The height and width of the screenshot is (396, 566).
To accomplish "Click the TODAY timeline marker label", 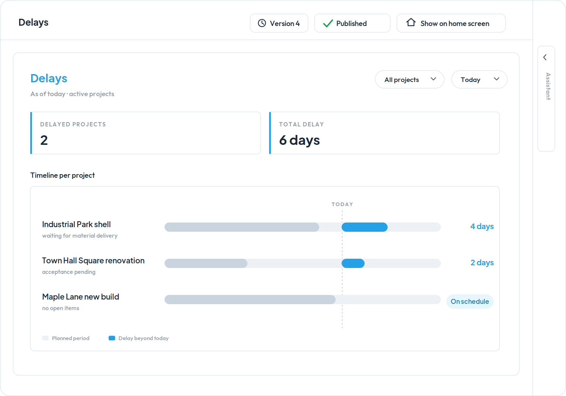I will tap(342, 204).
